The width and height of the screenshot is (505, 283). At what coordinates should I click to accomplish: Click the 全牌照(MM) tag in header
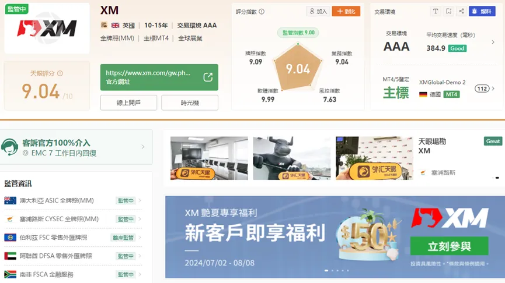click(117, 38)
